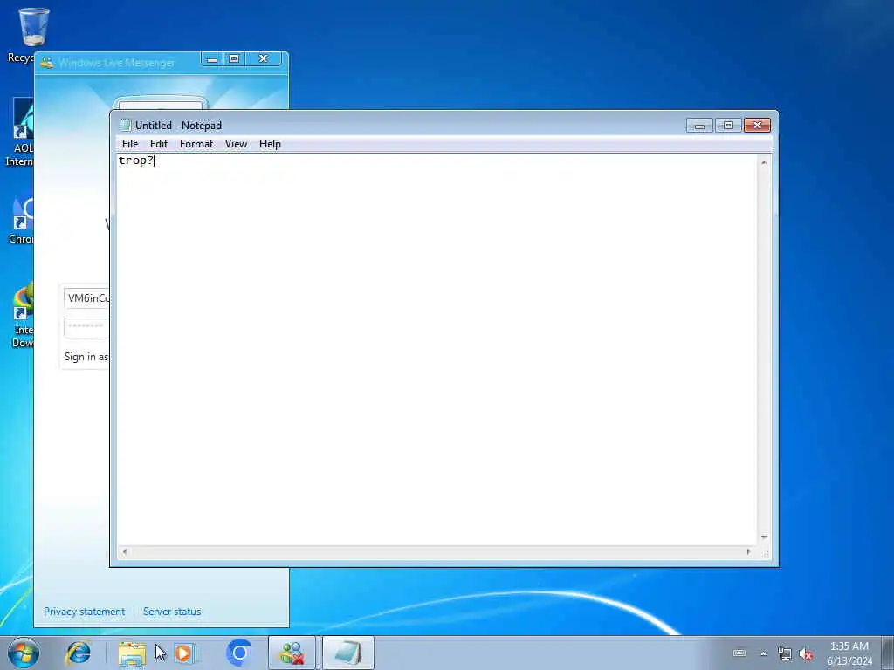The height and width of the screenshot is (670, 894).
Task: Open the clock showing 1:35 AM
Action: point(849,653)
